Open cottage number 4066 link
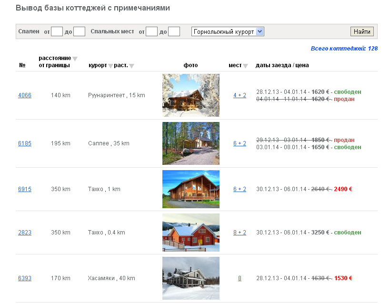This screenshot has height=304, width=390. pyautogui.click(x=25, y=95)
